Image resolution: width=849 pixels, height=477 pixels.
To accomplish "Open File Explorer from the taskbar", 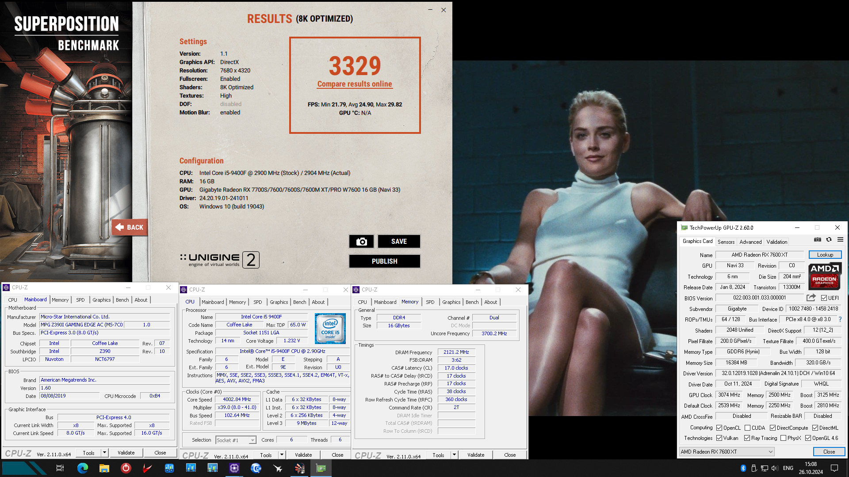I will 104,468.
